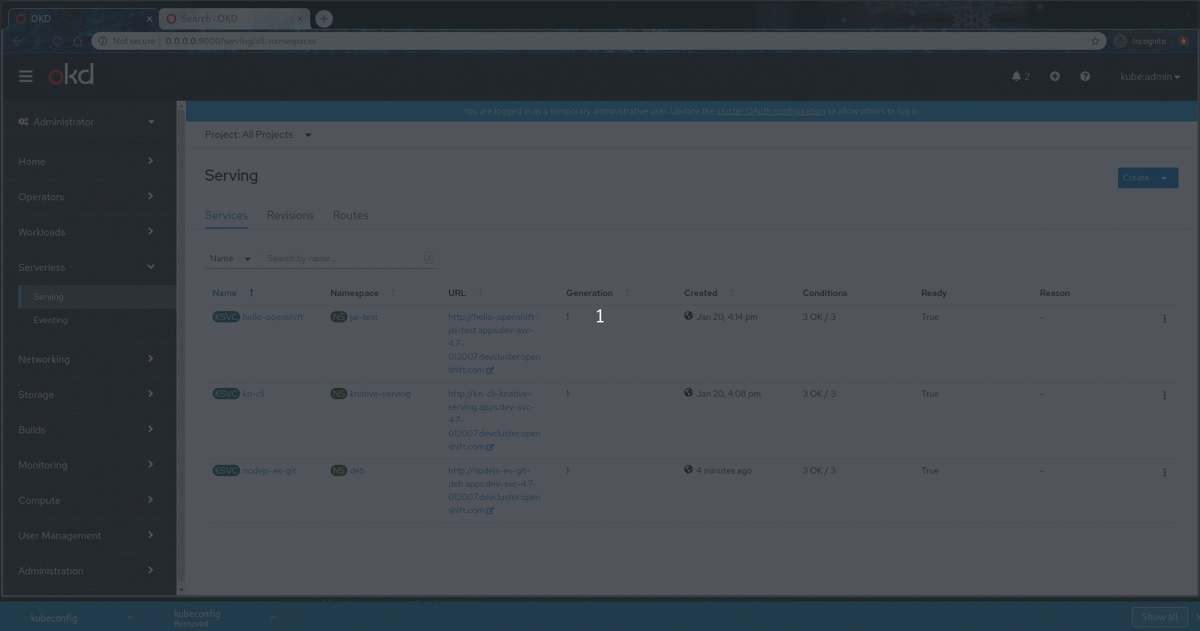This screenshot has width=1200, height=631.
Task: Click KSVC badge of hello-openshift
Action: pos(226,317)
